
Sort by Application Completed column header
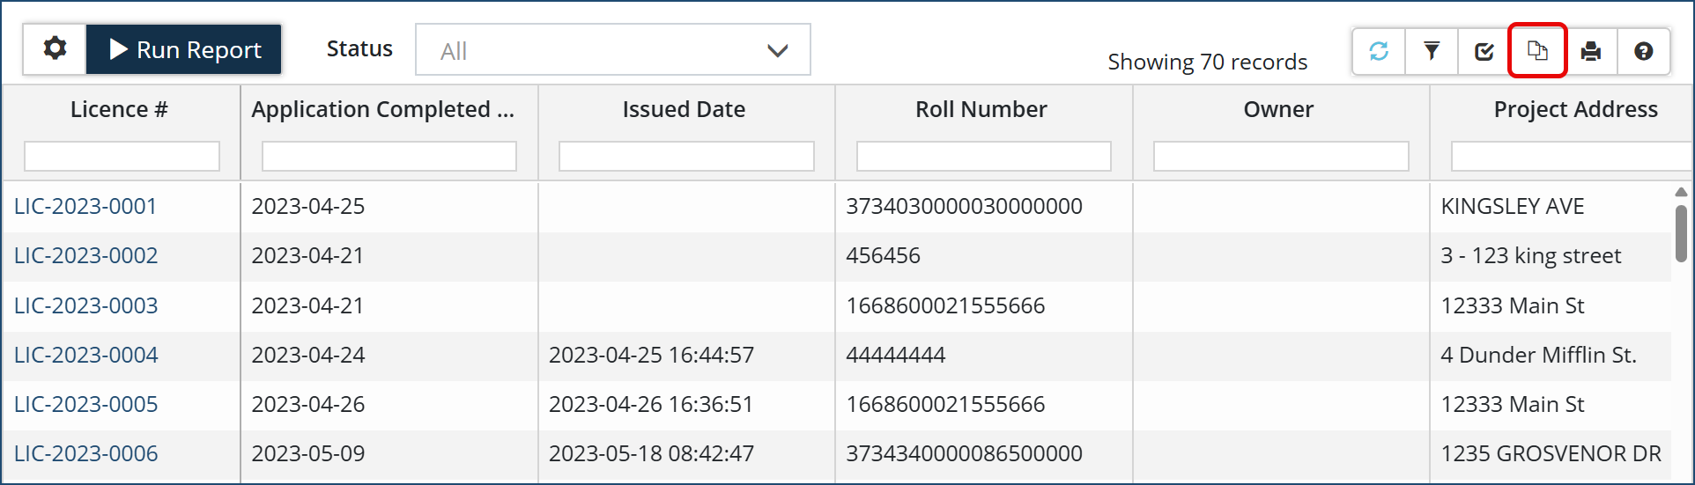click(x=382, y=109)
